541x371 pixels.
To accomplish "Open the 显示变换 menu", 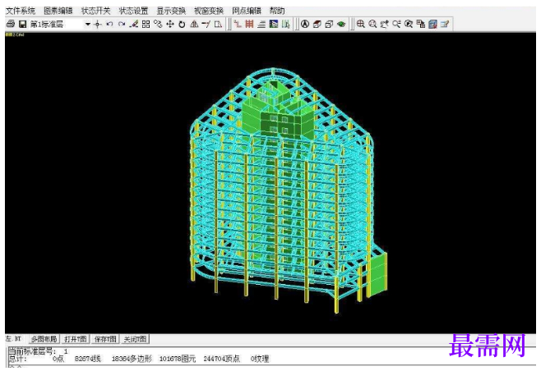I will (171, 11).
